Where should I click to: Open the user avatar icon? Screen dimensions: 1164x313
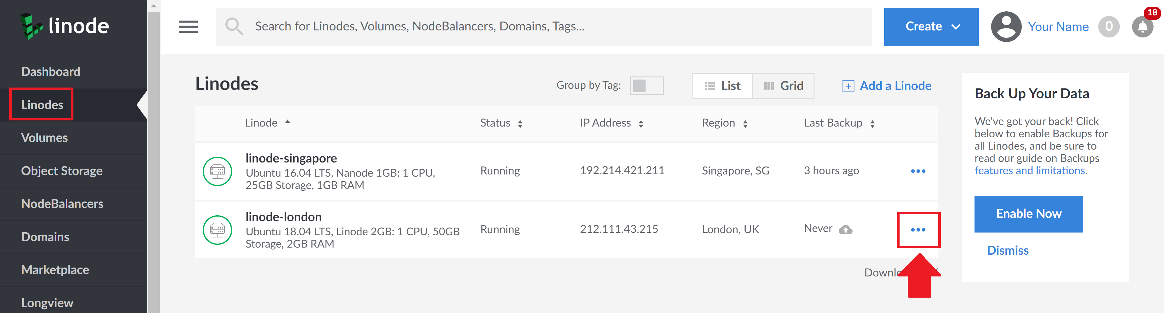pos(1006,27)
